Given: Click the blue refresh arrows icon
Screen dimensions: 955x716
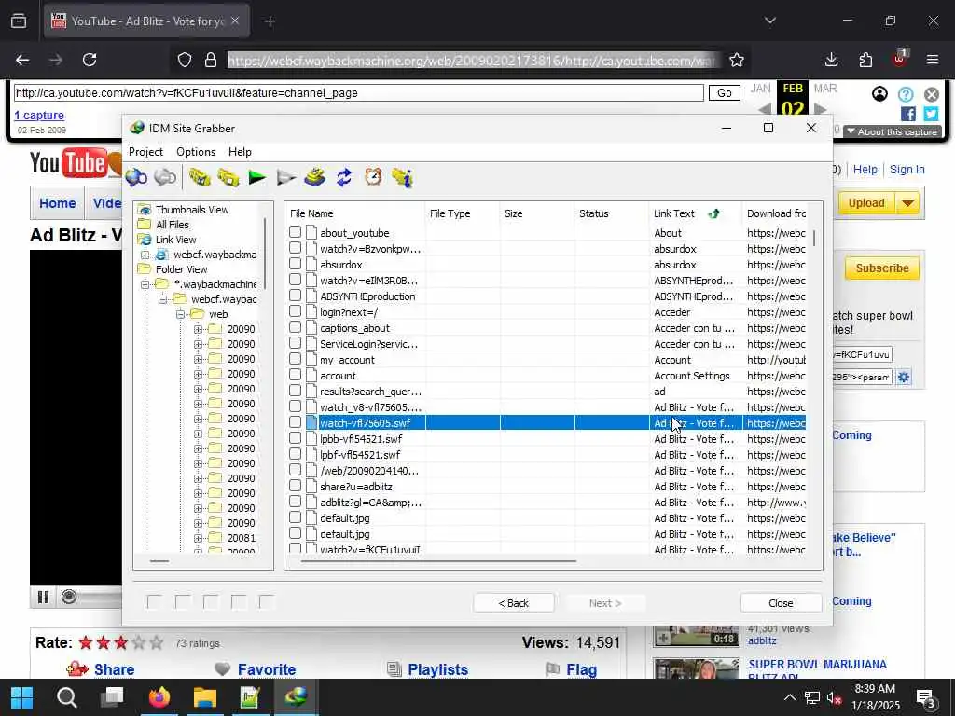Looking at the screenshot, I should (344, 178).
